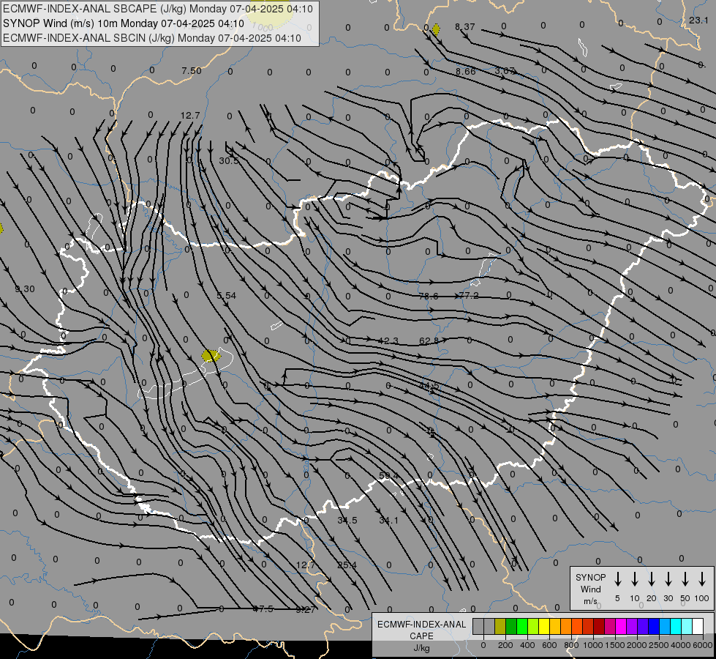Select the white swatch in CAPE legend

tap(698, 626)
